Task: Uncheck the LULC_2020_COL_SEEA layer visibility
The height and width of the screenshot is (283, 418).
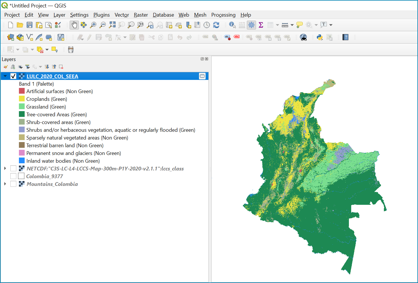Action: tap(13, 76)
